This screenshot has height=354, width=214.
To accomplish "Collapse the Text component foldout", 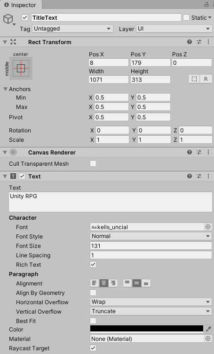I will pos(5,177).
